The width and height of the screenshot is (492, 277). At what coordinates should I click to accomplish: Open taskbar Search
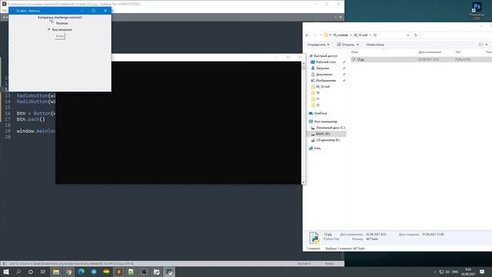(x=18, y=272)
